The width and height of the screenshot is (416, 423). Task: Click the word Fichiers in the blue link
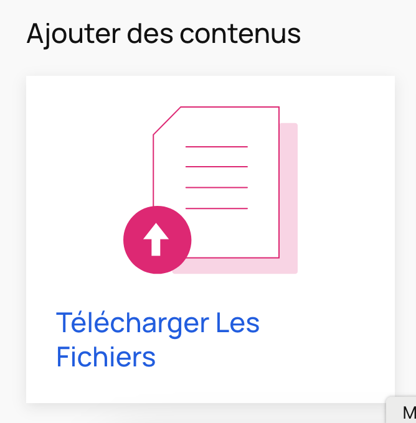[x=106, y=357]
